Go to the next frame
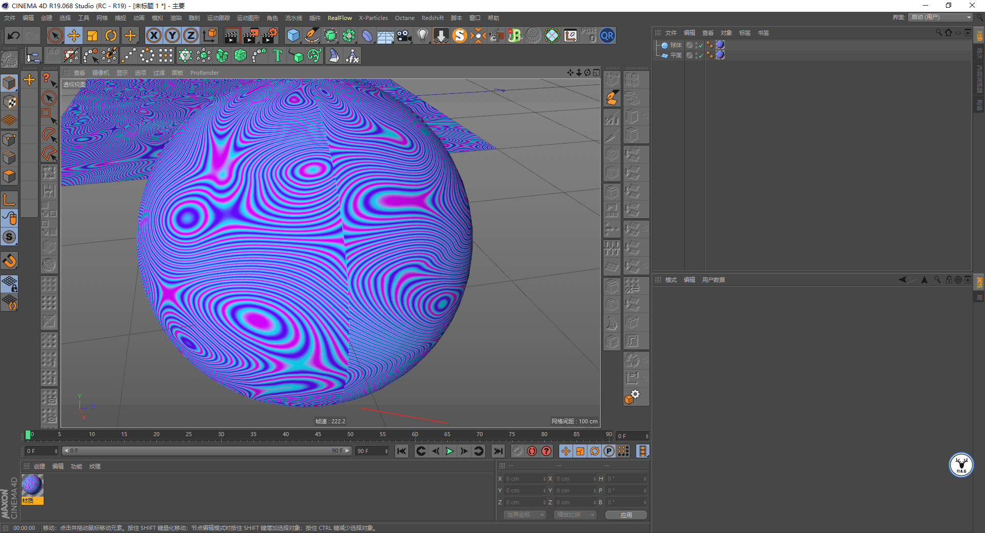Viewport: 985px width, 533px height. [464, 451]
